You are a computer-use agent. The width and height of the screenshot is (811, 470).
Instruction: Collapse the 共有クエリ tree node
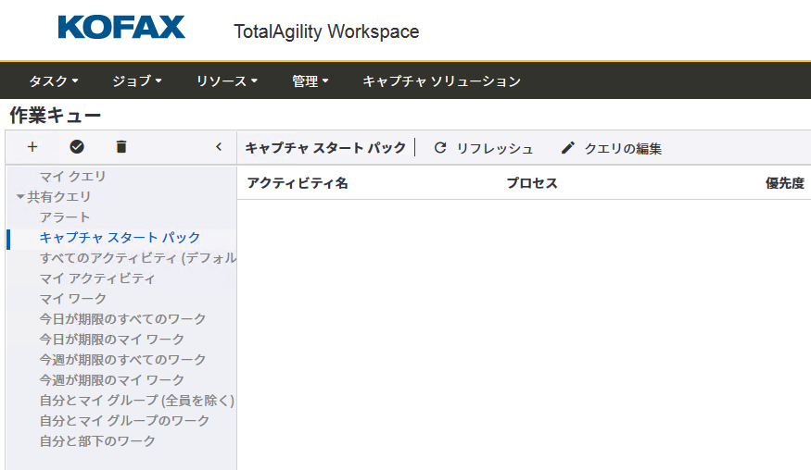(x=20, y=197)
